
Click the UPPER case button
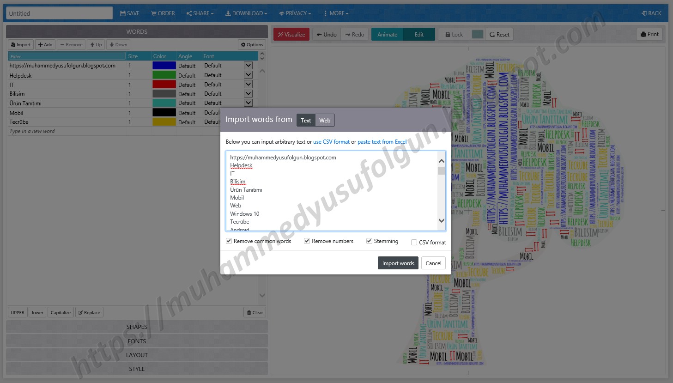pos(18,313)
